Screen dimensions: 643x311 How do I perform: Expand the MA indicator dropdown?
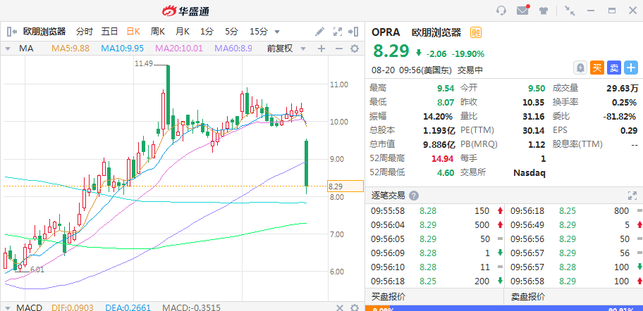point(8,49)
